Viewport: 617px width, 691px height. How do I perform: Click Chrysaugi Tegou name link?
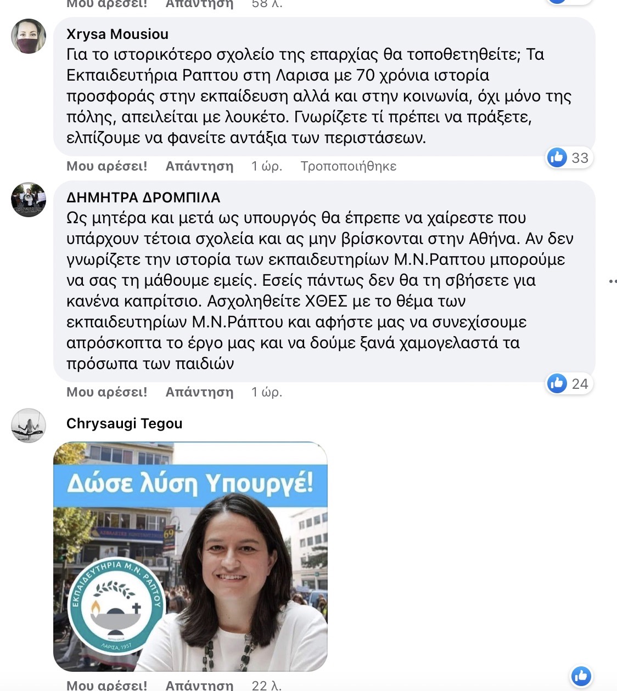click(125, 423)
